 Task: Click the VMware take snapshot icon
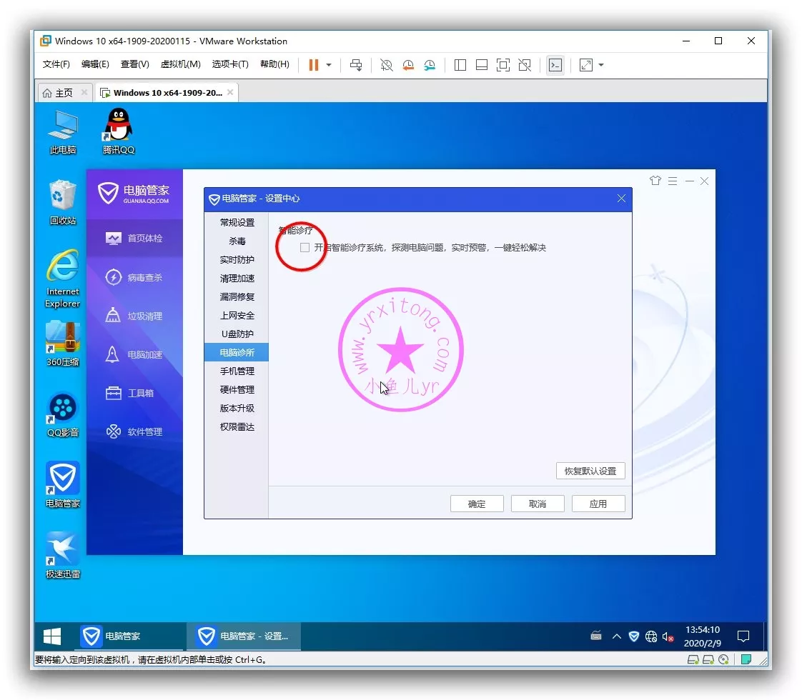[386, 65]
